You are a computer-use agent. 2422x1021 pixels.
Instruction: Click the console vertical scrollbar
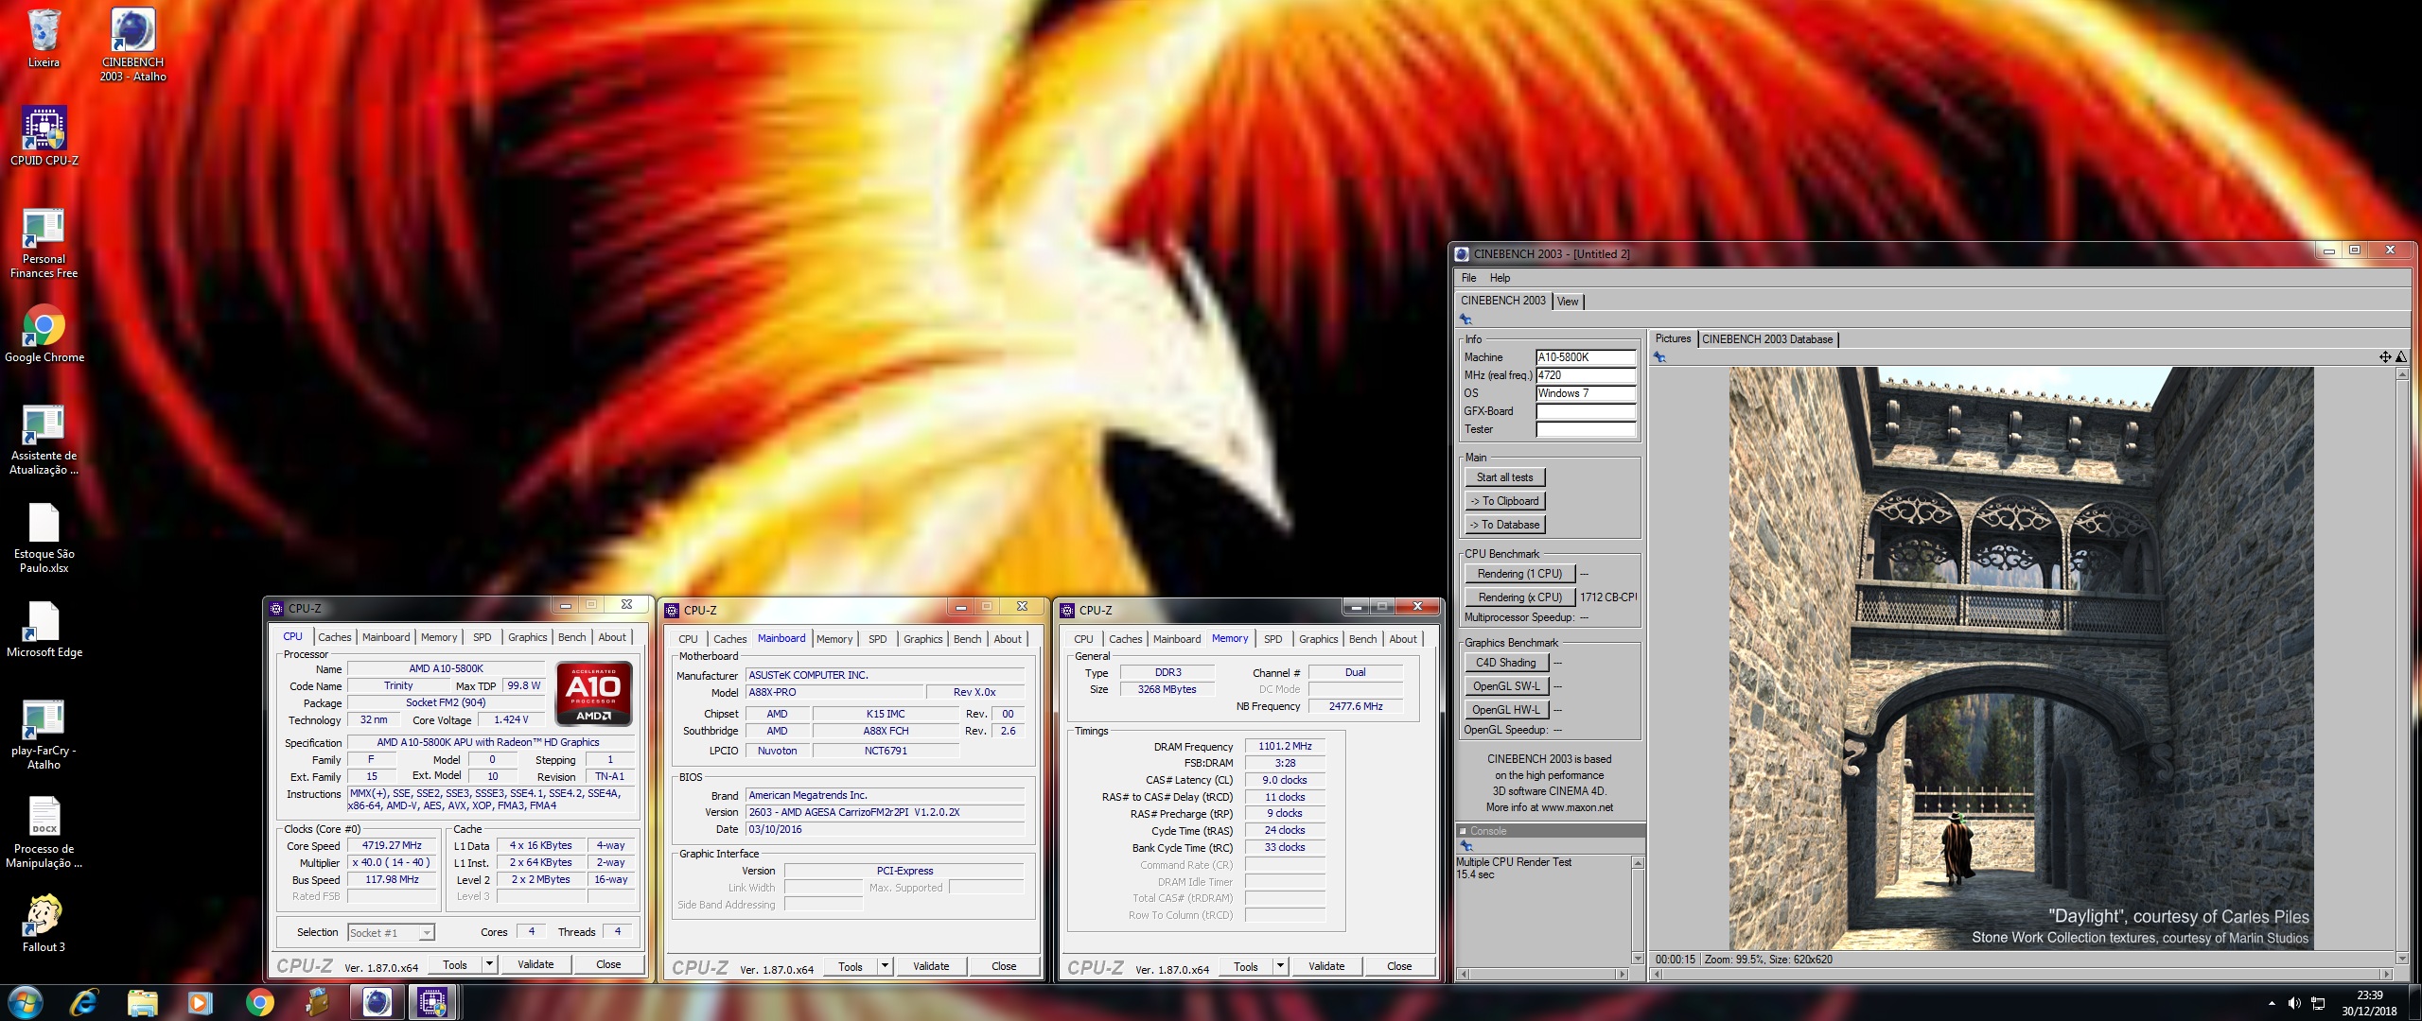tap(1638, 909)
